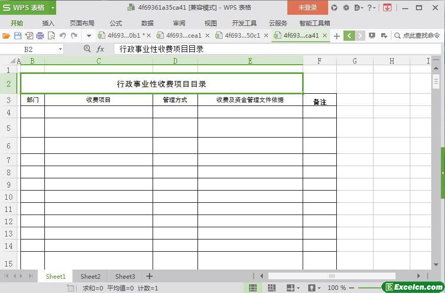The height and width of the screenshot is (293, 445).
Task: Select the column G header
Action: pyautogui.click(x=355, y=61)
